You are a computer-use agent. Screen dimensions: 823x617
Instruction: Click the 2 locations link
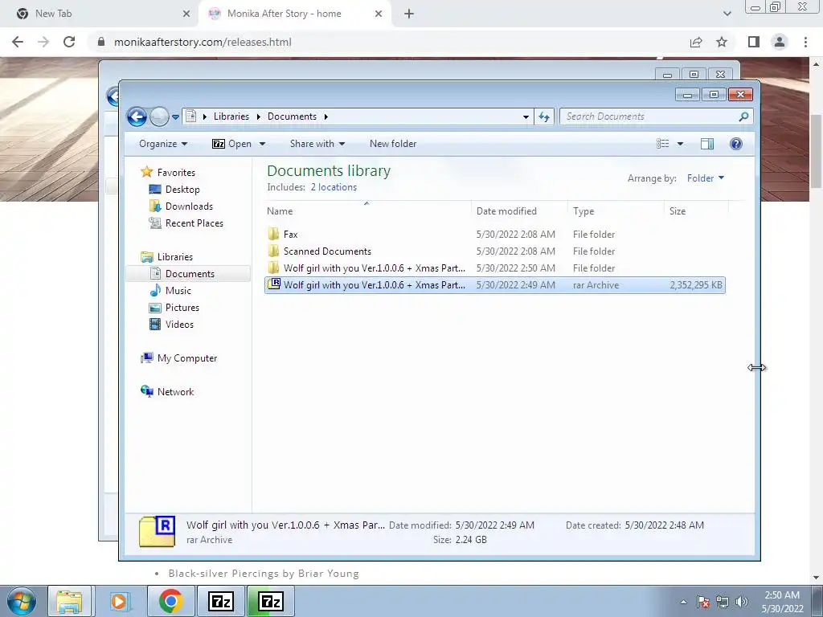coord(334,187)
